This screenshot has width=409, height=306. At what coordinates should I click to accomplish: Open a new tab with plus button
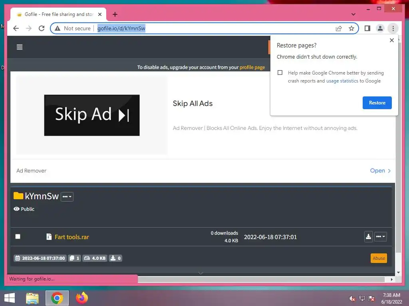pos(115,14)
